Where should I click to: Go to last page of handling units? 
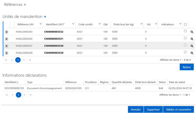point(30,60)
